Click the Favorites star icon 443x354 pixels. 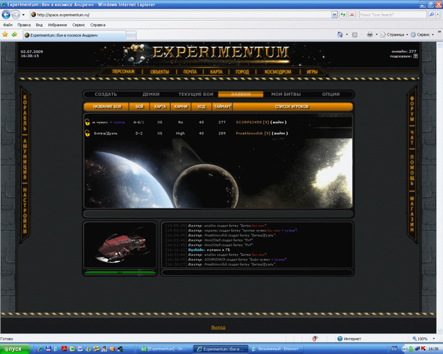coord(5,34)
